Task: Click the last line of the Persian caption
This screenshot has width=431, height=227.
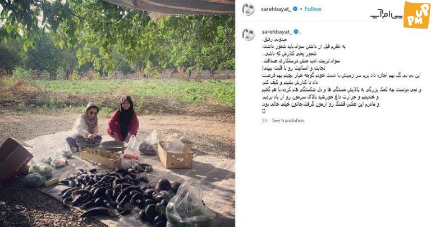Action: pos(320,105)
